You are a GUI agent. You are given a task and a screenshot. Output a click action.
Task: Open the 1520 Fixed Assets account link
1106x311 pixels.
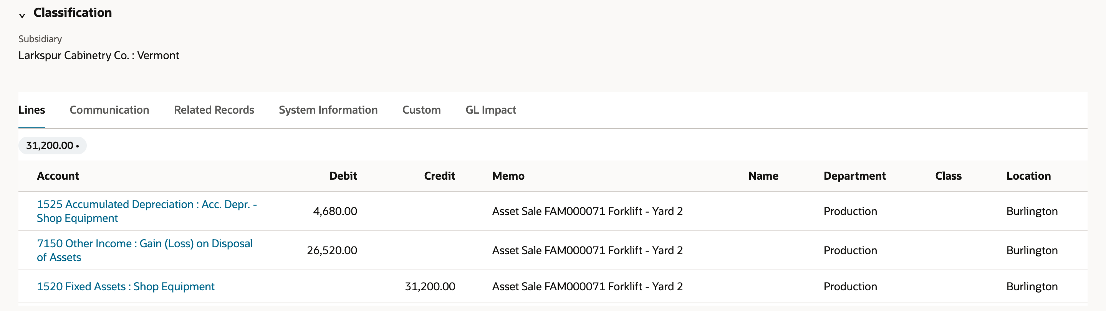pyautogui.click(x=126, y=286)
